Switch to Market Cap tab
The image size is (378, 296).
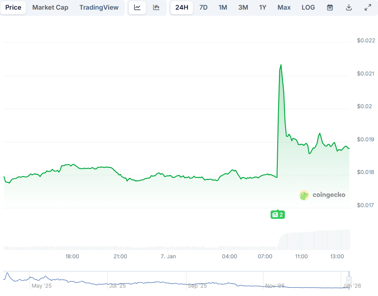[50, 8]
